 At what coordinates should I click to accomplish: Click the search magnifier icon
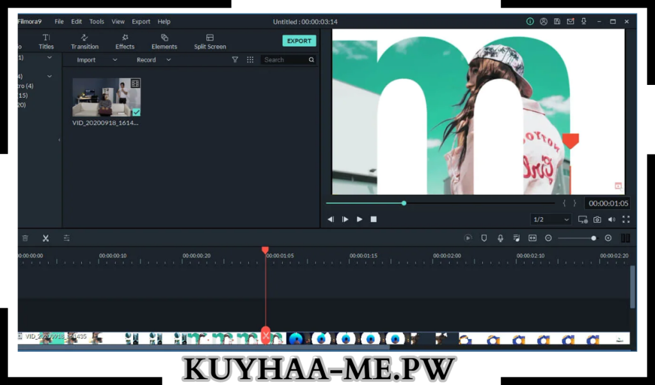click(312, 60)
